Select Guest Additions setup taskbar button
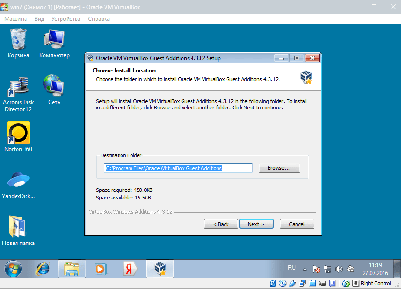Screen dimensions: 401x289 click(x=160, y=269)
